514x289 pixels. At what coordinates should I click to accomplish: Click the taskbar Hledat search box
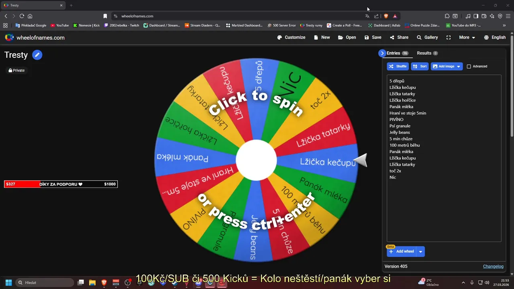[45, 283]
